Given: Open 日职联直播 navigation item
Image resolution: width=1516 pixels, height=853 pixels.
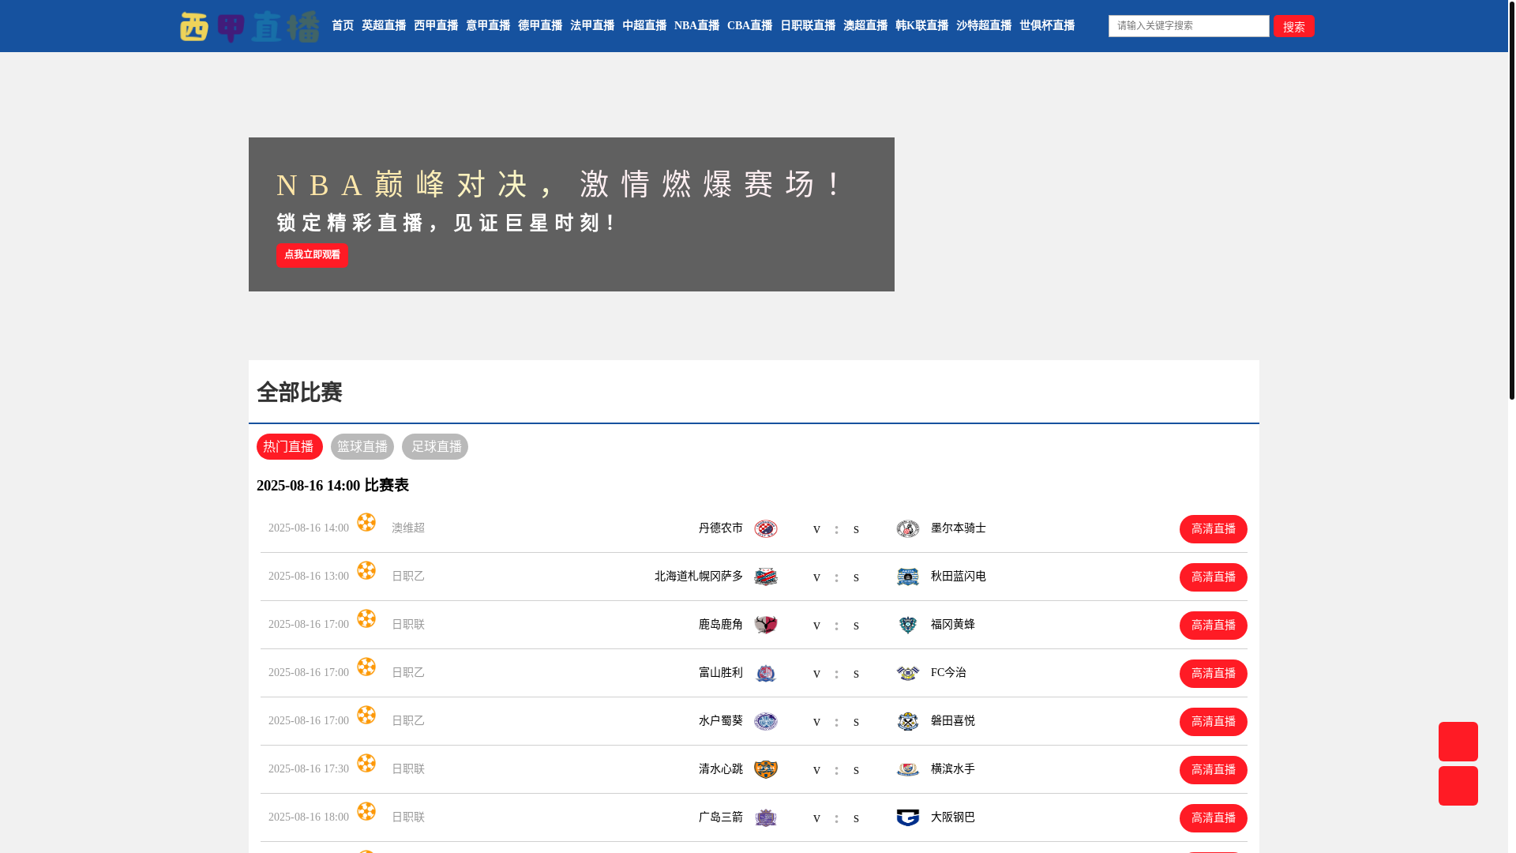Looking at the screenshot, I should click(x=808, y=25).
